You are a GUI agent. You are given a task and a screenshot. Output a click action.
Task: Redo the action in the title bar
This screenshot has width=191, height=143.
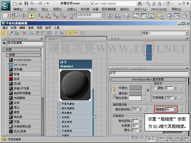(40, 3)
